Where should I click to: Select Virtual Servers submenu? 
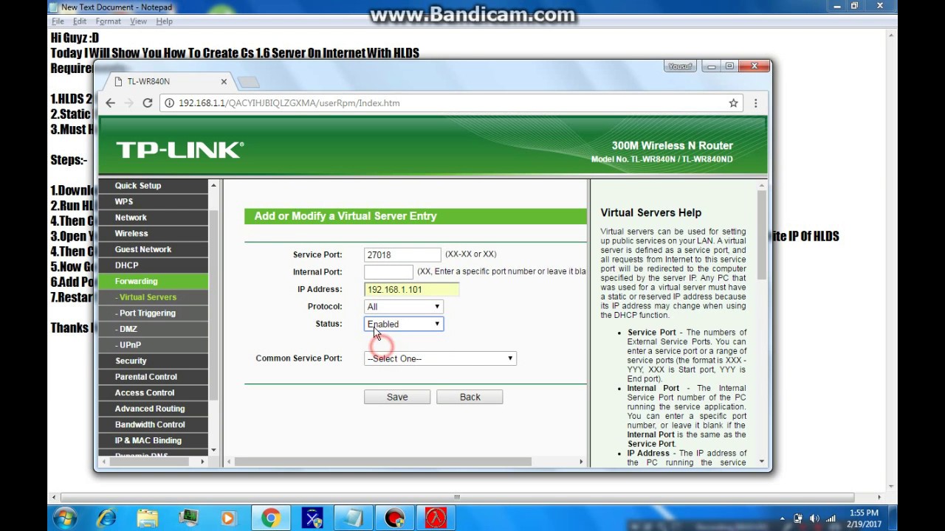[x=154, y=297]
